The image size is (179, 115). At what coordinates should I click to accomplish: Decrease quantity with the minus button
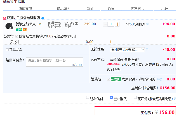[x=105, y=24]
